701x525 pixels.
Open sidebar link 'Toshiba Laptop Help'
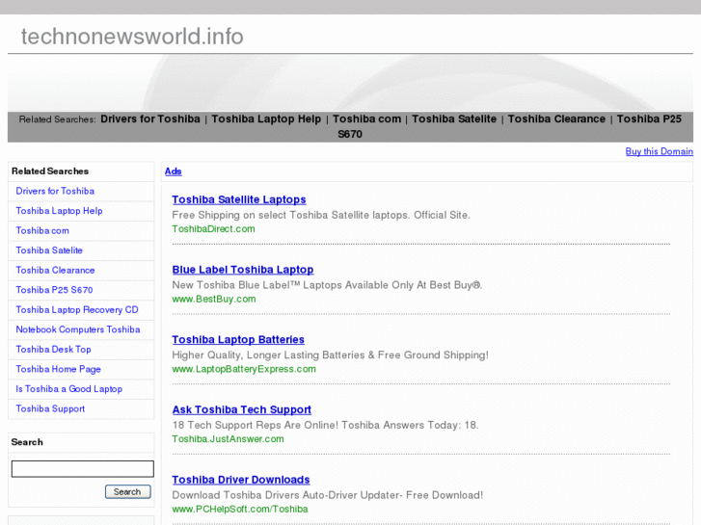tap(59, 211)
